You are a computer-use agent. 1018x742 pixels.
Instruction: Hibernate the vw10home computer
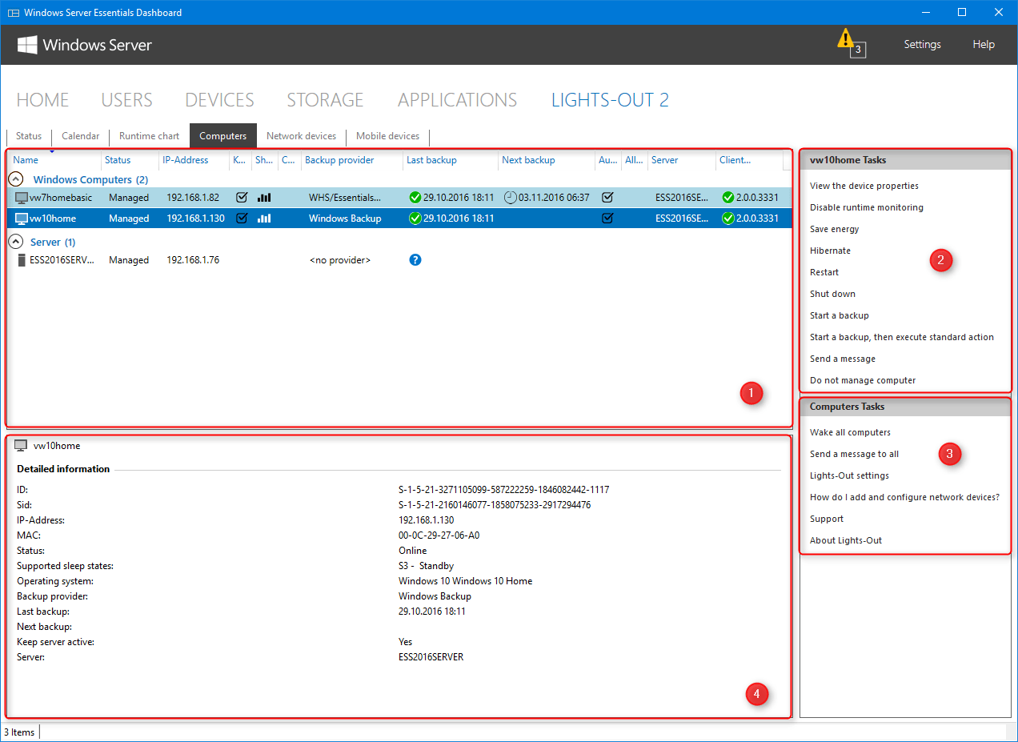tap(831, 251)
